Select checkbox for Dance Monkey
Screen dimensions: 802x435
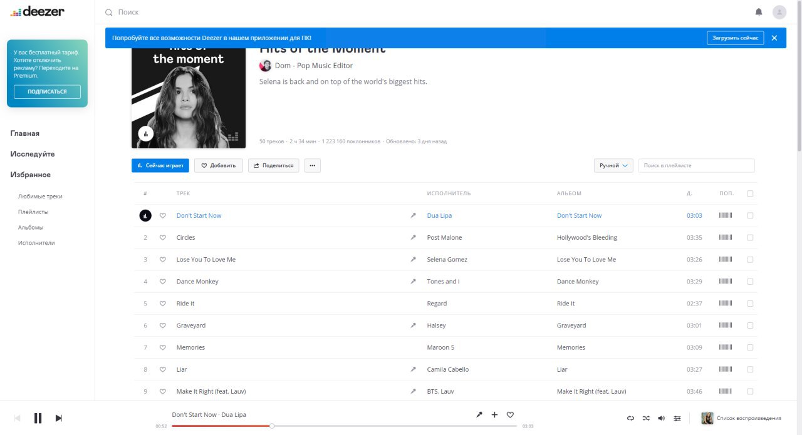tap(750, 282)
